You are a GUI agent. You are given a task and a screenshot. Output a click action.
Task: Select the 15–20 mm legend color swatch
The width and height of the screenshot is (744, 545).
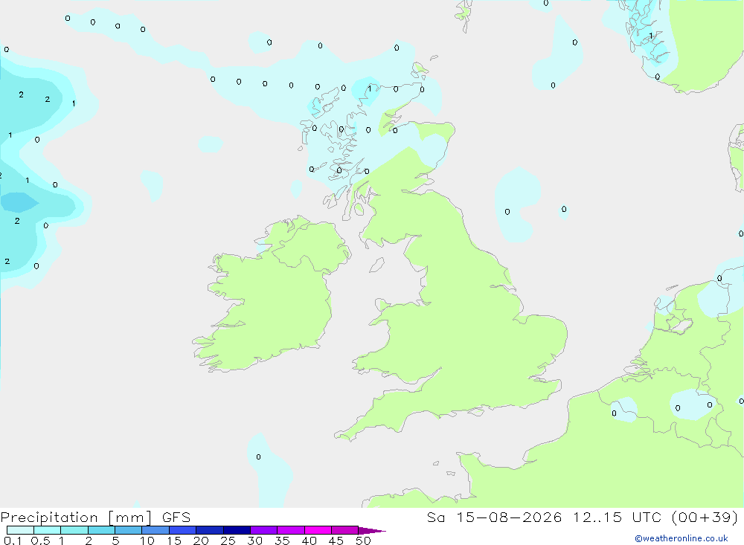(x=182, y=530)
